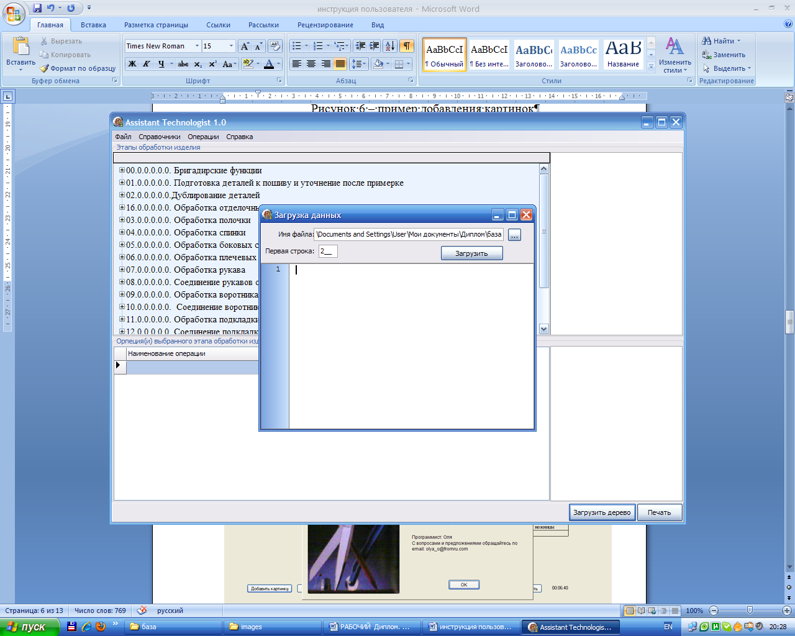This screenshot has width=795, height=636.
Task: Toggle italic (К) formatting
Action: click(146, 63)
